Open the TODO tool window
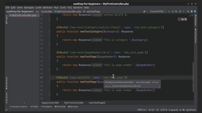The width and height of the screenshot is (202, 113). 34,107
